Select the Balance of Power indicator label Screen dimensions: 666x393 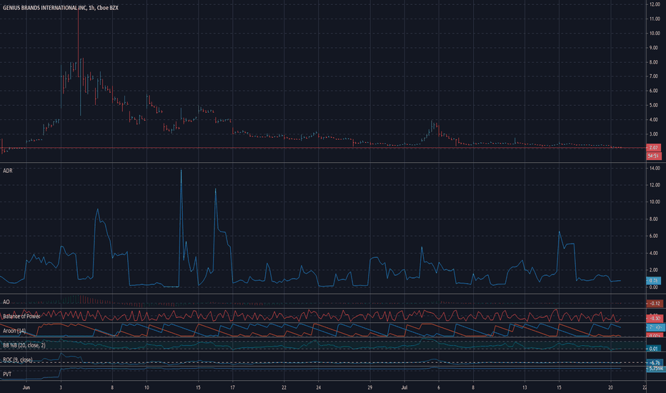point(21,317)
